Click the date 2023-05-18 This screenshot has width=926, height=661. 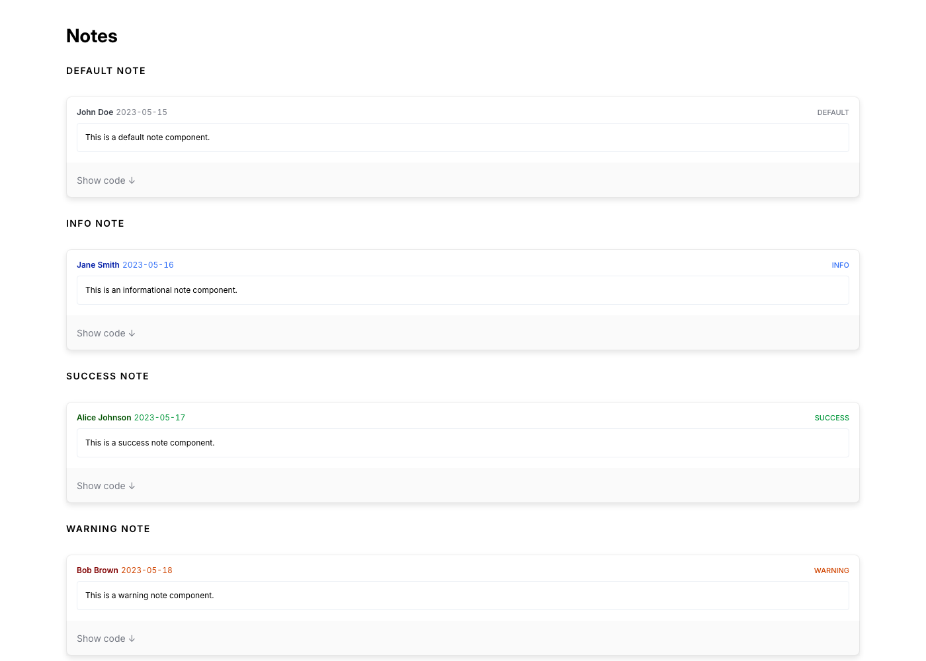point(147,570)
